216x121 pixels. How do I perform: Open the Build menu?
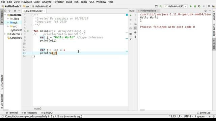pyautogui.click(x=69, y=2)
